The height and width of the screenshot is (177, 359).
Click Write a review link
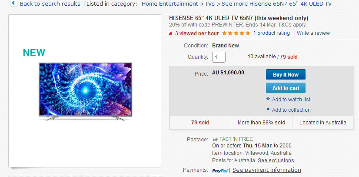[313, 33]
